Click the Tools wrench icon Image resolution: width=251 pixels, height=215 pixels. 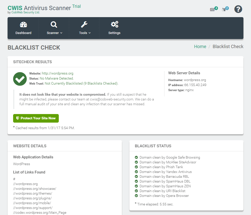(84, 25)
